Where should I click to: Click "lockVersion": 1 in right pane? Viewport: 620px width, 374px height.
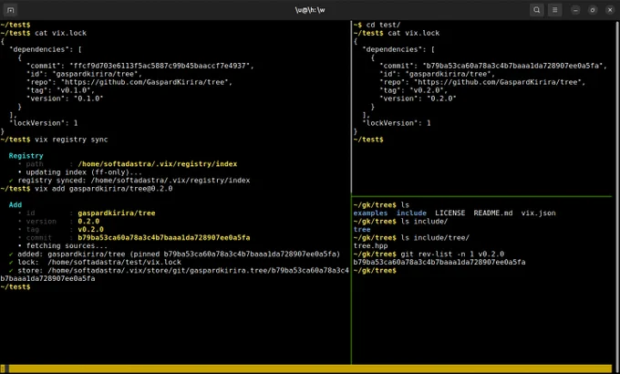397,123
